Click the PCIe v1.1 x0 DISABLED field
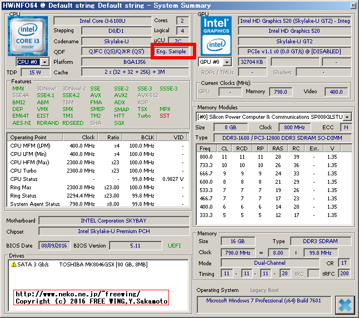359x318 pixels. pos(295,52)
